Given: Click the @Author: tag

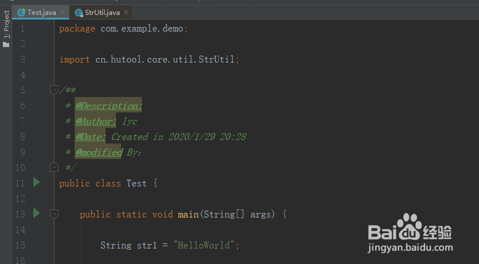Looking at the screenshot, I should pos(95,122).
